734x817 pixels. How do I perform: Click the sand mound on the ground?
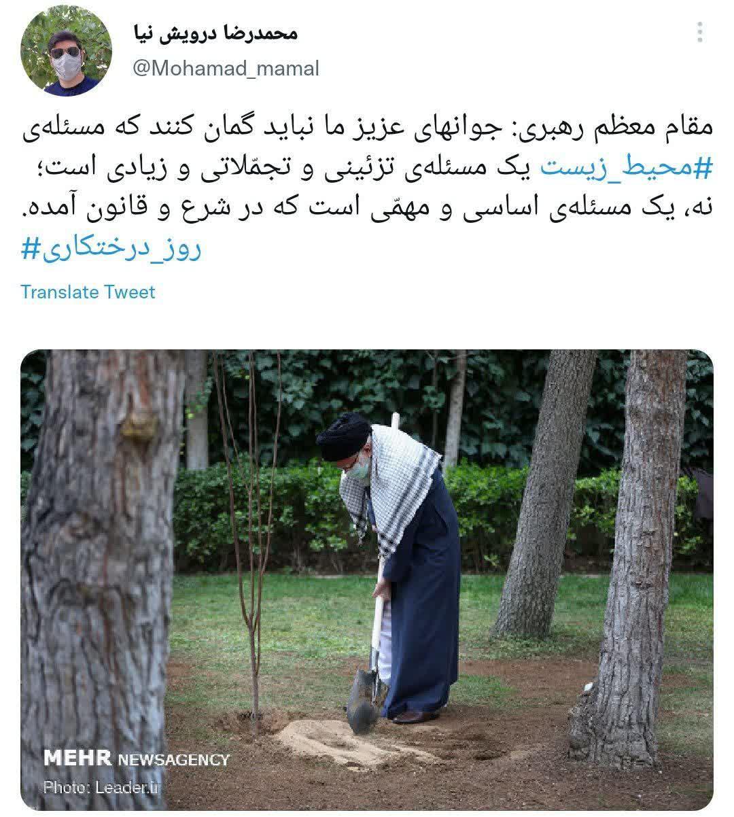pyautogui.click(x=340, y=740)
